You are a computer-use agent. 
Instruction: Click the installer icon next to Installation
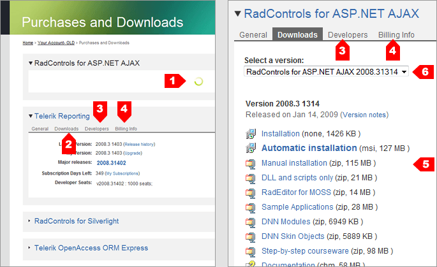click(x=251, y=134)
